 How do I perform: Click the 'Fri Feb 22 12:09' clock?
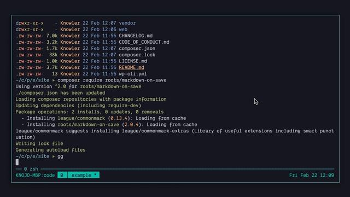click(x=312, y=175)
